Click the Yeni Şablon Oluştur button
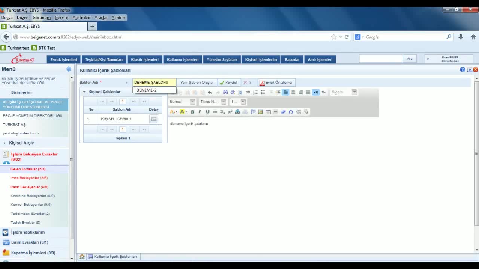The height and width of the screenshot is (269, 479). (x=197, y=83)
